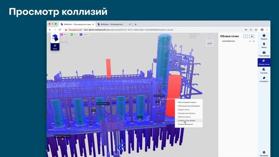
Task: Click the browser back arrow
Action: point(50,30)
